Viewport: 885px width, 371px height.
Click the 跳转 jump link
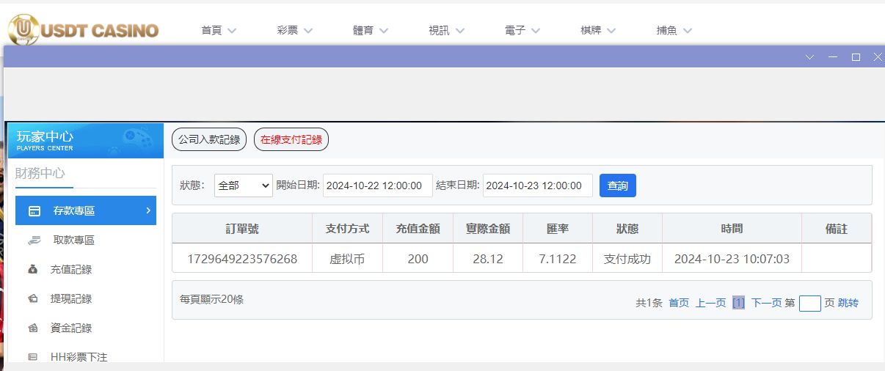pos(848,303)
